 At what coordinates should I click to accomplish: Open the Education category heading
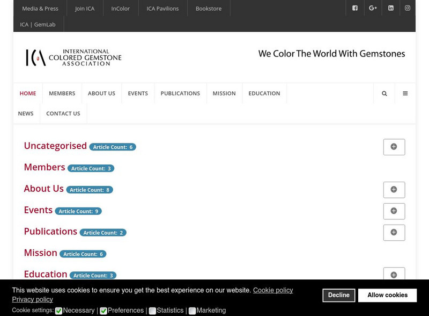pos(46,274)
